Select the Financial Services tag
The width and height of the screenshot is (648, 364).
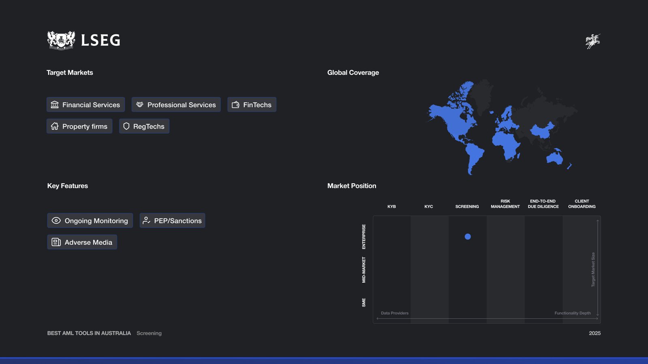coord(86,105)
